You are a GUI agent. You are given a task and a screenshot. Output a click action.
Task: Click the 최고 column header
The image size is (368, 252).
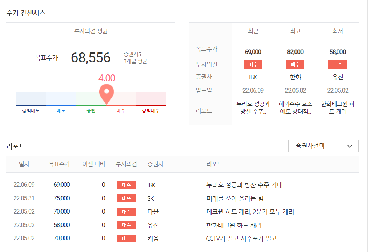pos(295,31)
